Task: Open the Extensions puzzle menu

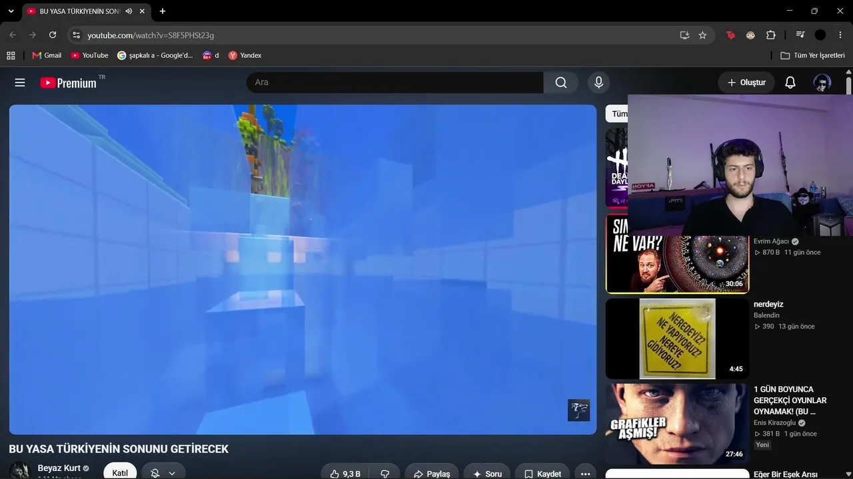Action: pos(771,35)
